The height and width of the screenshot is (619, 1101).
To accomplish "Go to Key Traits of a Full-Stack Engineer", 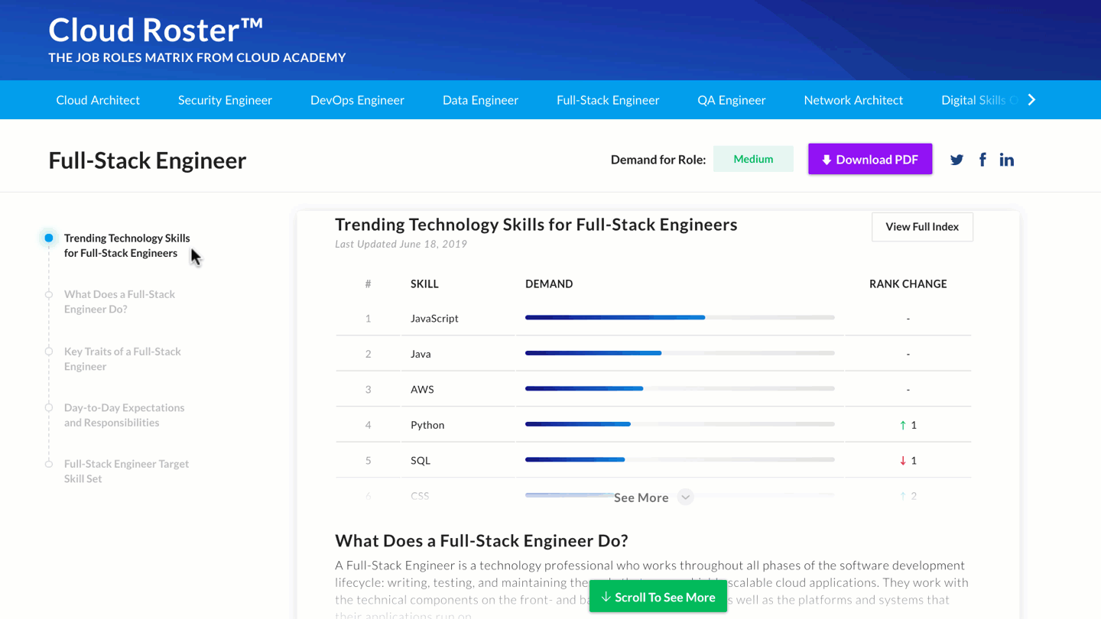I will [x=122, y=358].
